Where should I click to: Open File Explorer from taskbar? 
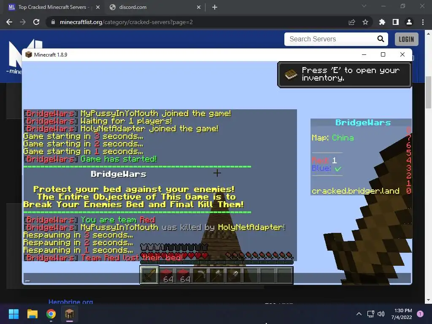point(32,314)
